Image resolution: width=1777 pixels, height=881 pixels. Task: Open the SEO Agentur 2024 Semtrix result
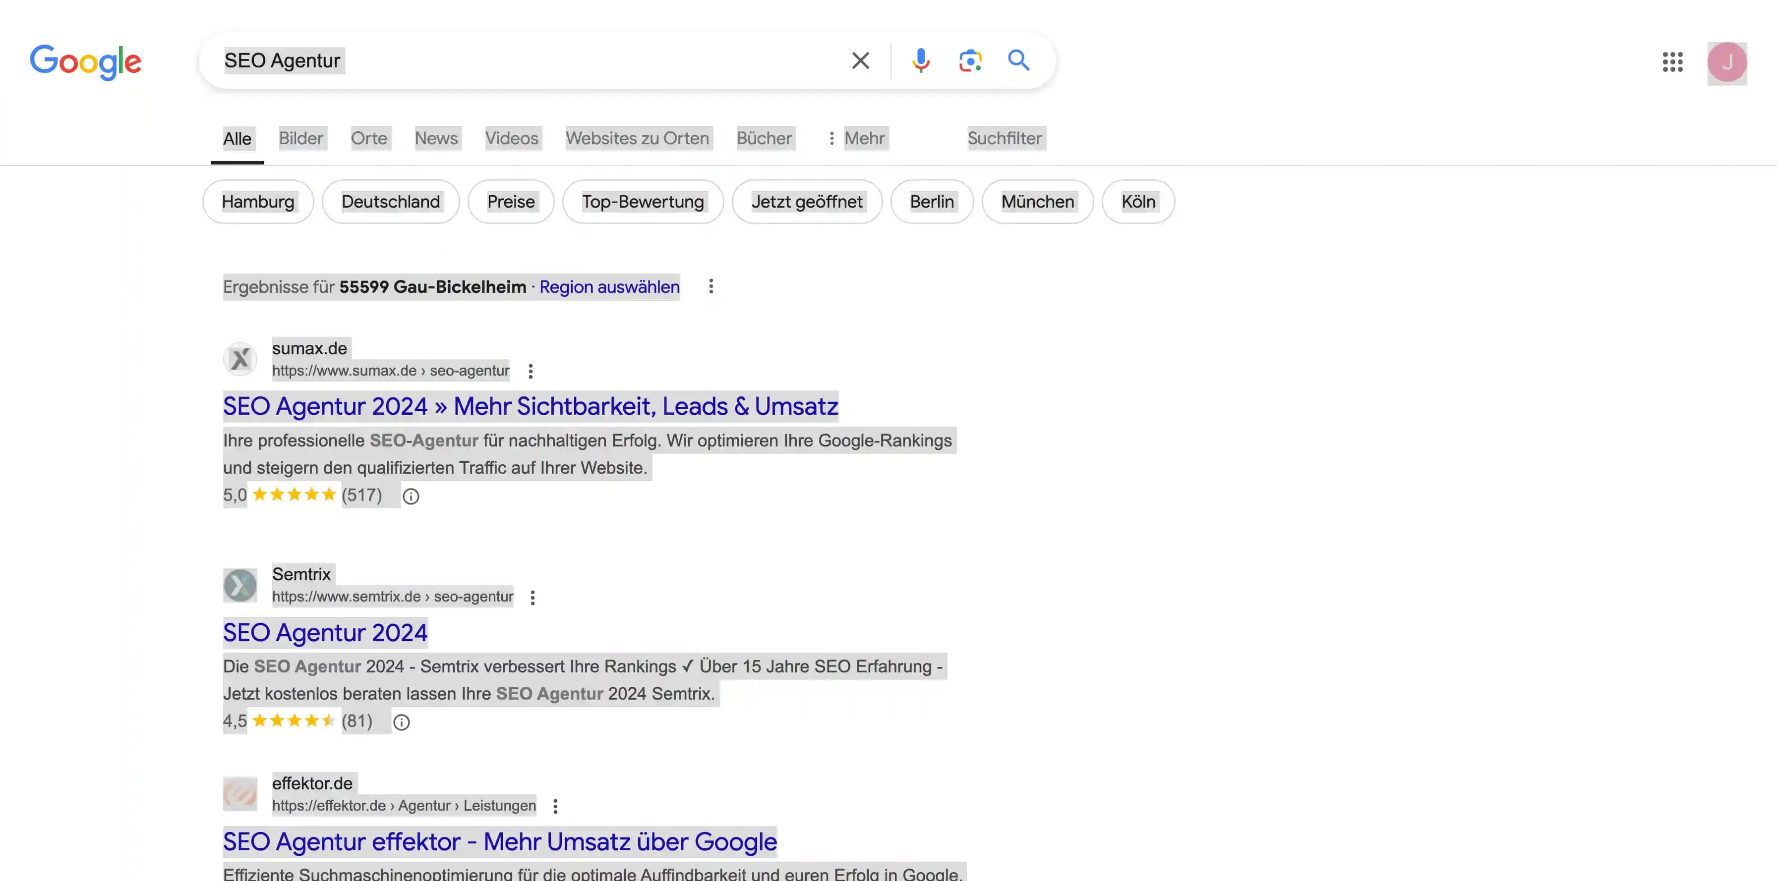coord(325,632)
